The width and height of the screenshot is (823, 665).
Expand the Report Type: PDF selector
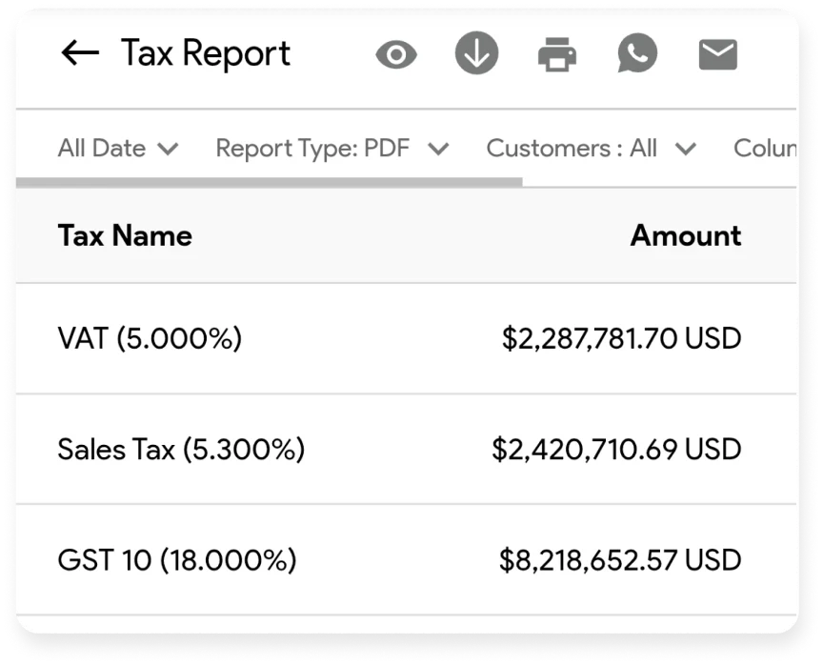tap(331, 149)
